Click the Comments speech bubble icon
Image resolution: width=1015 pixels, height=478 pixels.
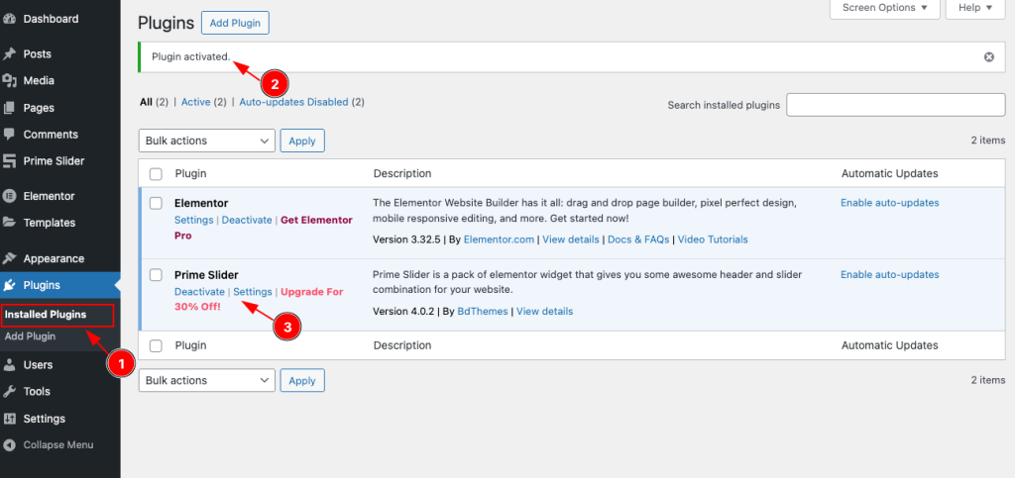[x=10, y=135]
